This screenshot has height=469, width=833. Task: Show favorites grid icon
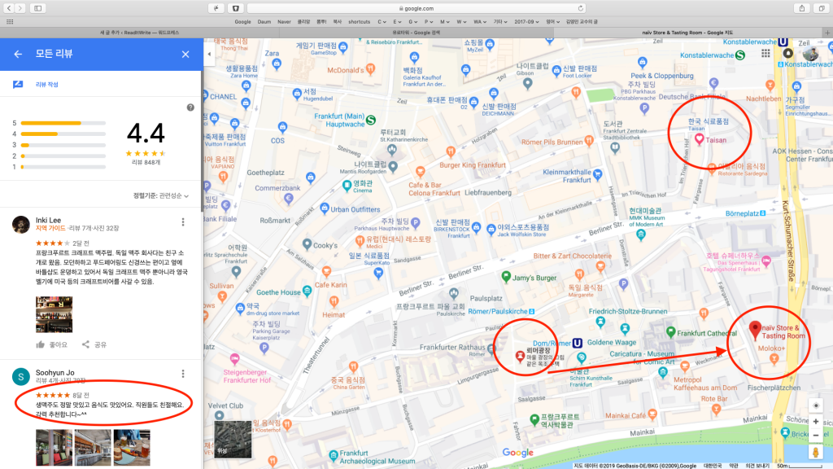tap(10, 22)
